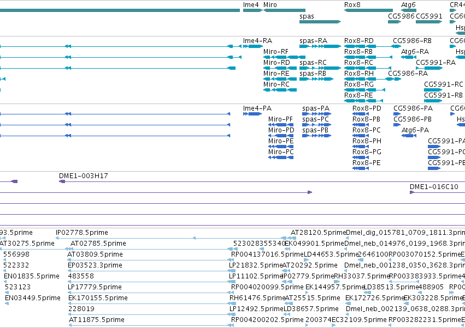The width and height of the screenshot is (465, 328).
Task: Open the 556998 EST label
Action: 16,254
